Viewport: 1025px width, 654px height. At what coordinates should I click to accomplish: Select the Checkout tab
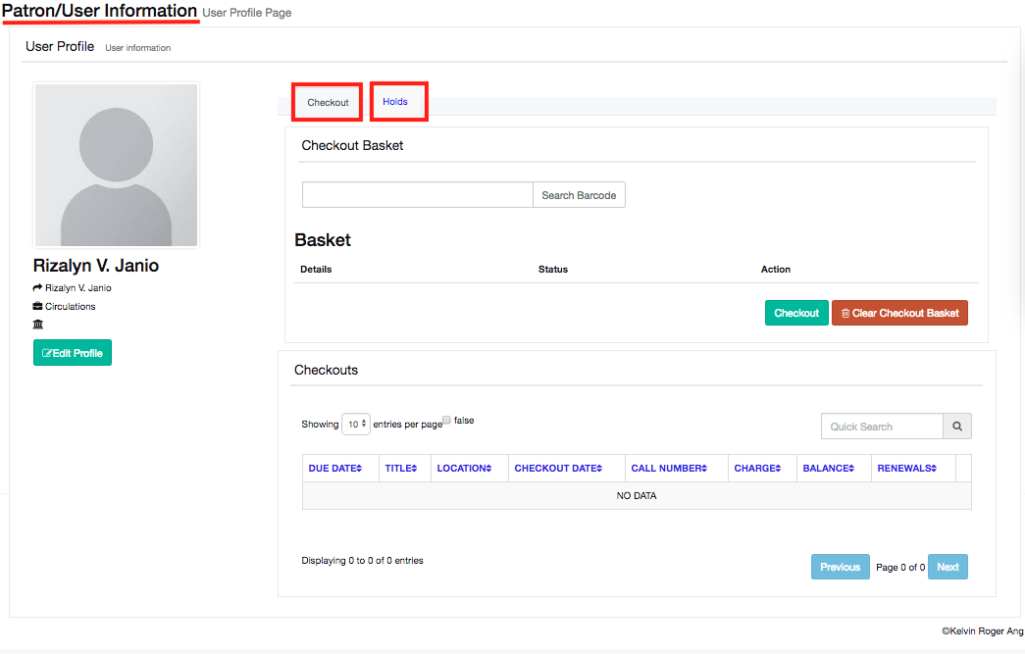[x=328, y=103]
